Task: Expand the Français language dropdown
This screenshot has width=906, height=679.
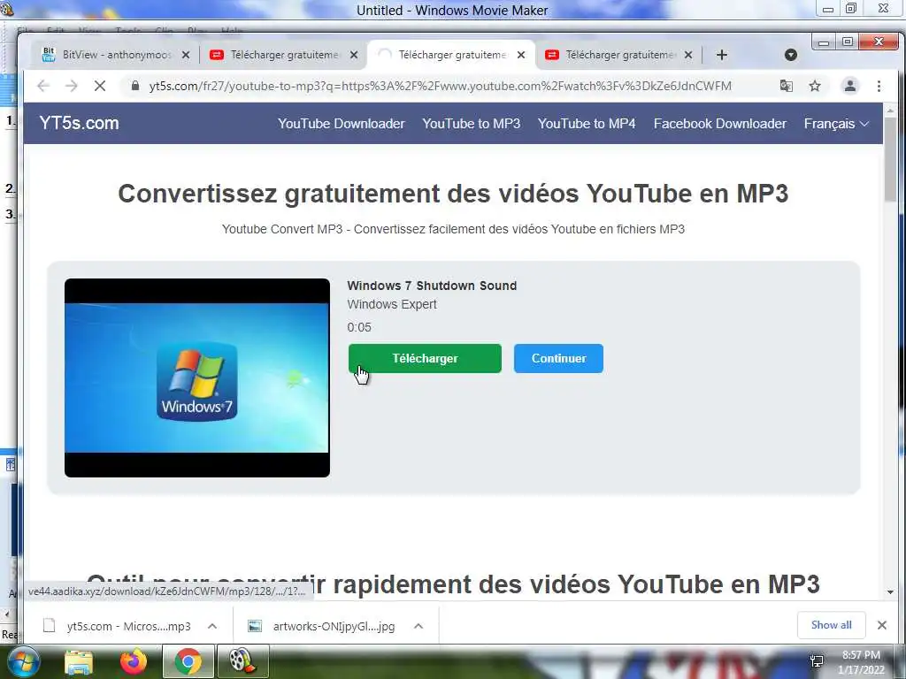Action: pyautogui.click(x=836, y=124)
